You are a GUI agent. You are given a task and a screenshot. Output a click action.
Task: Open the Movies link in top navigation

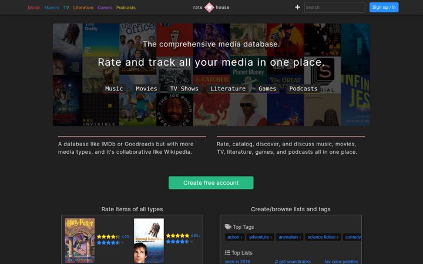click(52, 8)
